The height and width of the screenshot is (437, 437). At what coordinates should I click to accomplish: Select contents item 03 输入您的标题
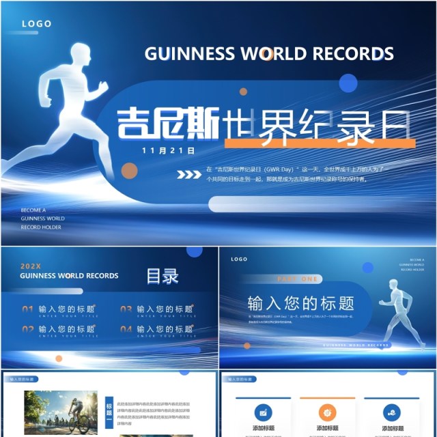point(158,311)
